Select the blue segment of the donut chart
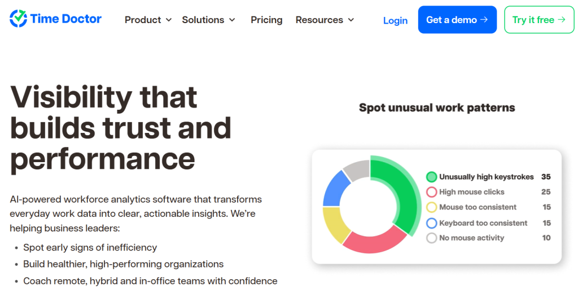 334,188
